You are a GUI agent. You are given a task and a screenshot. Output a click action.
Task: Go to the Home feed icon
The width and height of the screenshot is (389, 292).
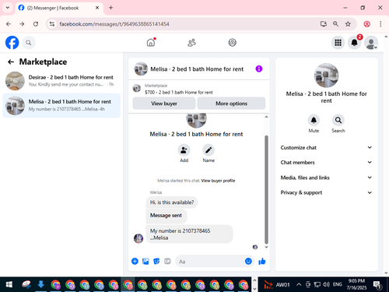151,42
